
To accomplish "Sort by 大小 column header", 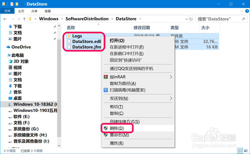I will coord(205,28).
